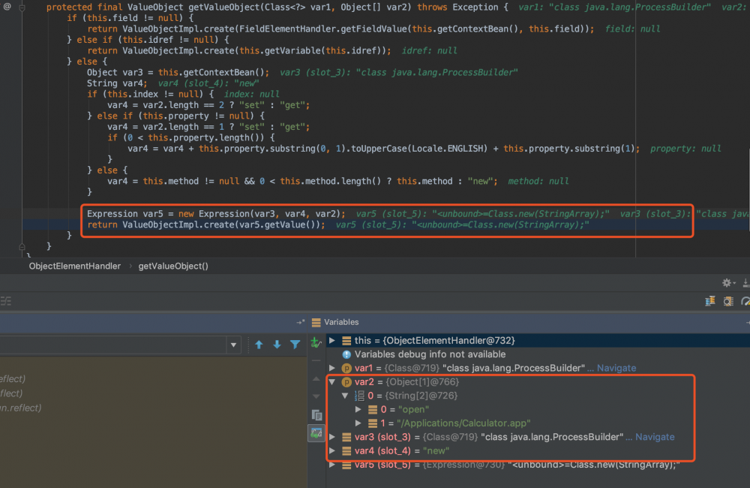
Task: Click the move watch down arrow icon
Action: (316, 396)
